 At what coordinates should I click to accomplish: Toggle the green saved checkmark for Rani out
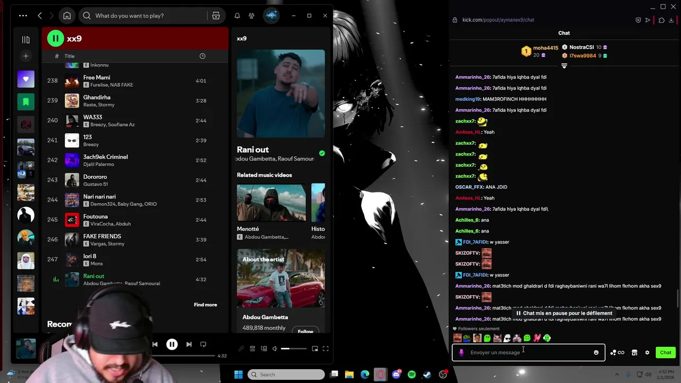click(x=322, y=153)
